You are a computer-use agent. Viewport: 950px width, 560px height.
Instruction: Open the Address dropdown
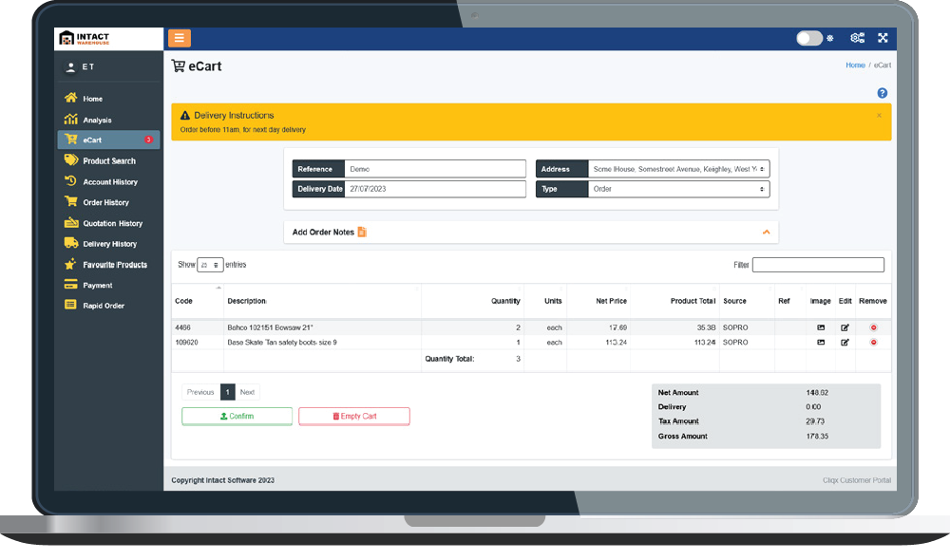point(678,169)
